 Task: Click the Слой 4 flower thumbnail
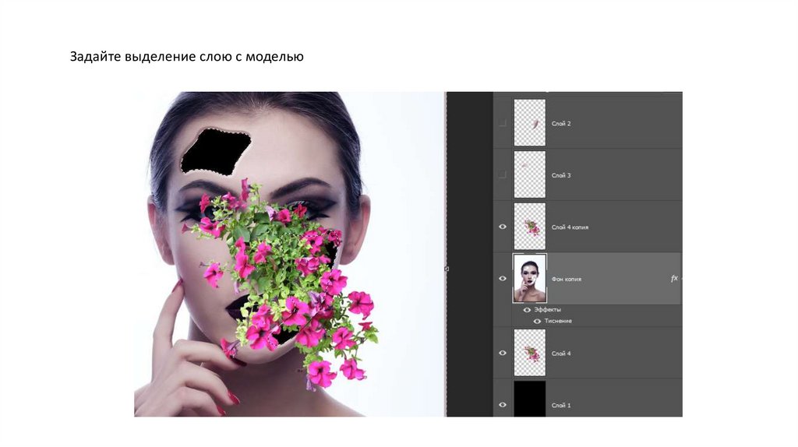(530, 353)
